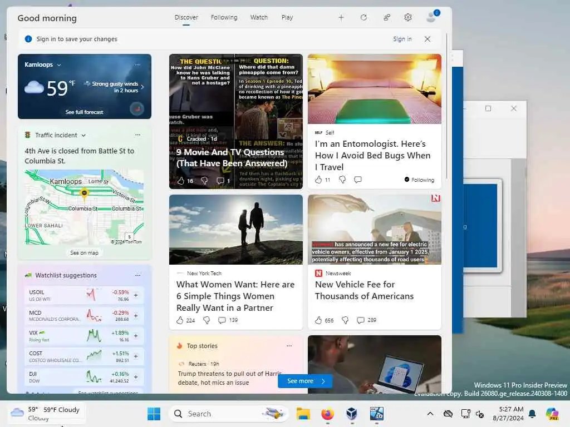Open the profile avatar icon

coord(432,17)
